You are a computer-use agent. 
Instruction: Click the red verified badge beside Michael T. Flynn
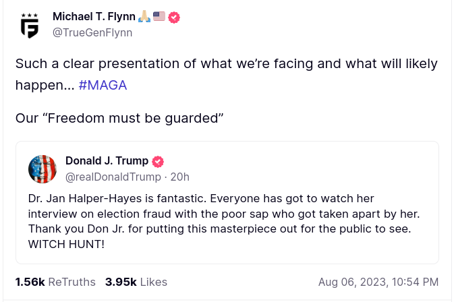(174, 18)
